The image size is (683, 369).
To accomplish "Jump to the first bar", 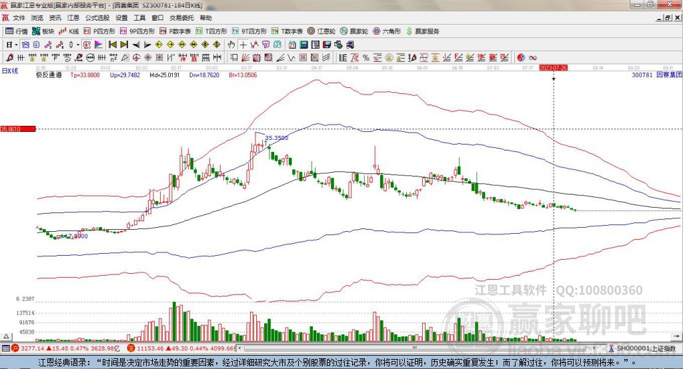I will [x=112, y=45].
